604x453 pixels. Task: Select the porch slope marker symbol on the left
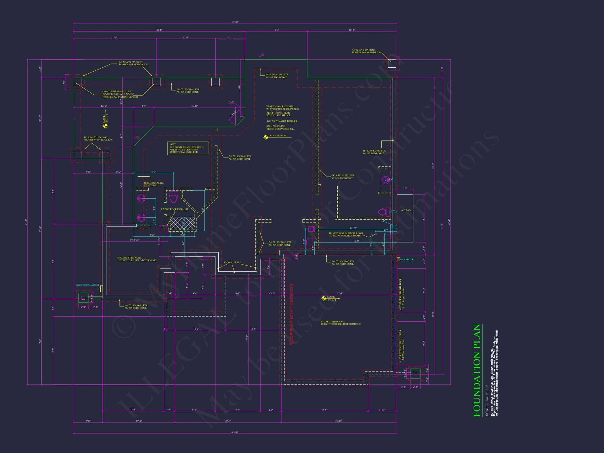click(x=105, y=126)
